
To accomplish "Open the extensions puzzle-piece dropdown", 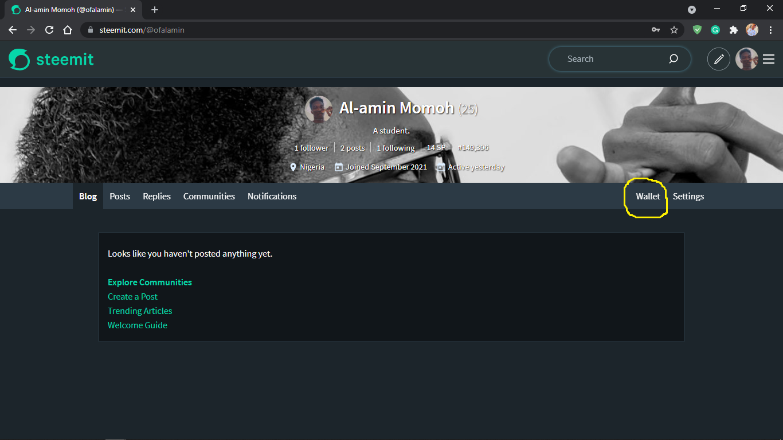I will coord(734,30).
